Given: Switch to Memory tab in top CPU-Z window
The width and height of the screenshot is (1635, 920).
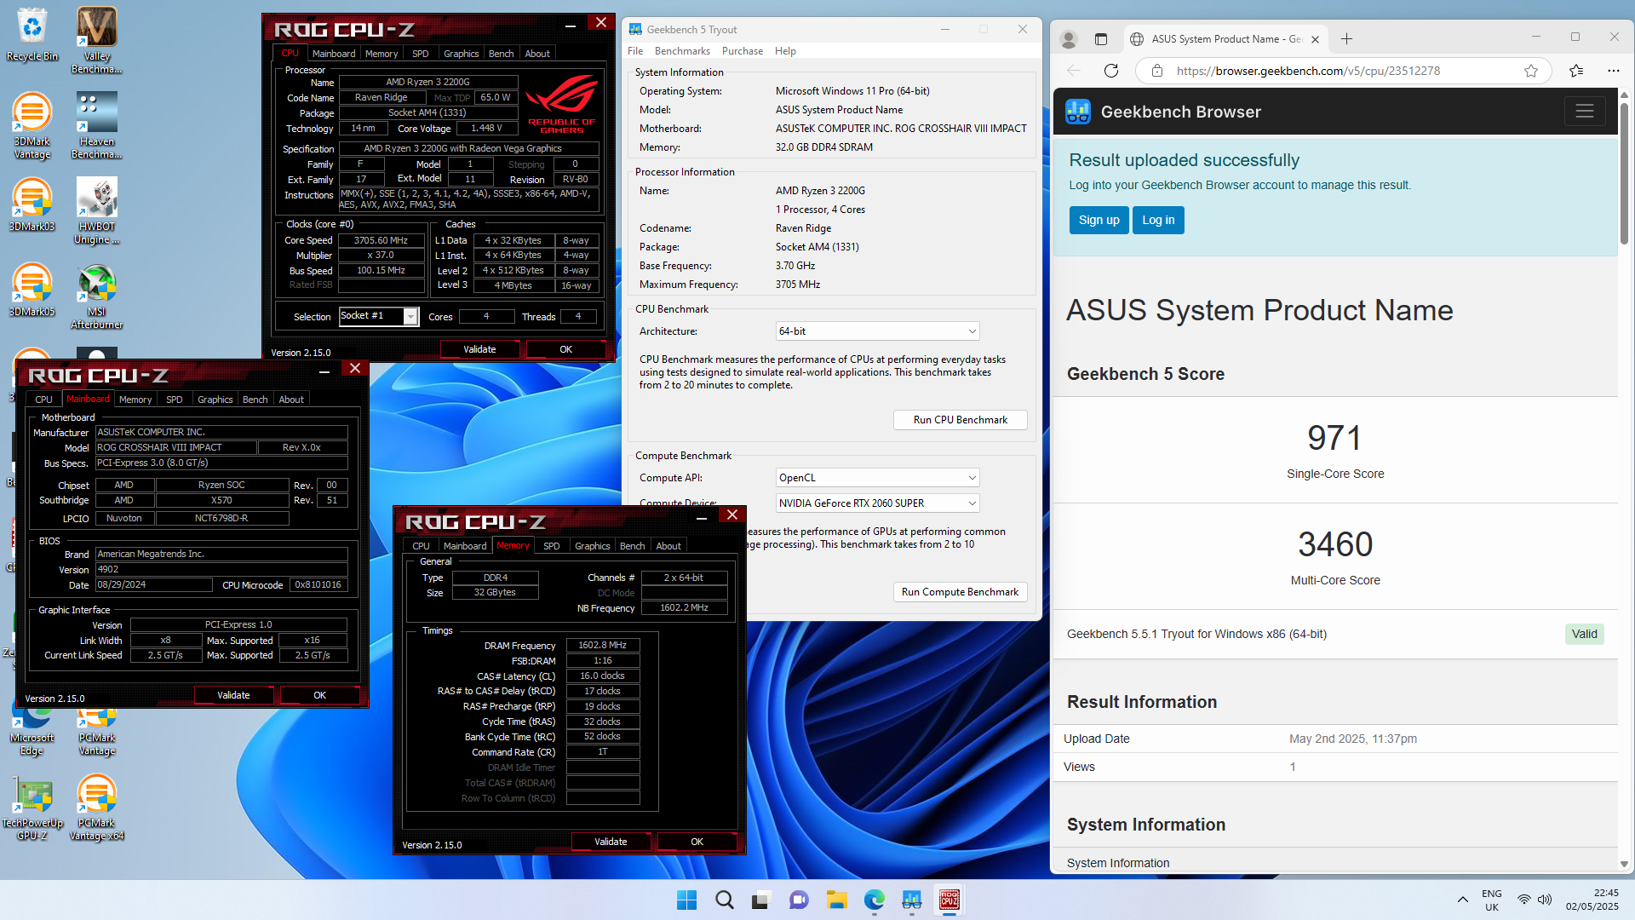Looking at the screenshot, I should 381,54.
